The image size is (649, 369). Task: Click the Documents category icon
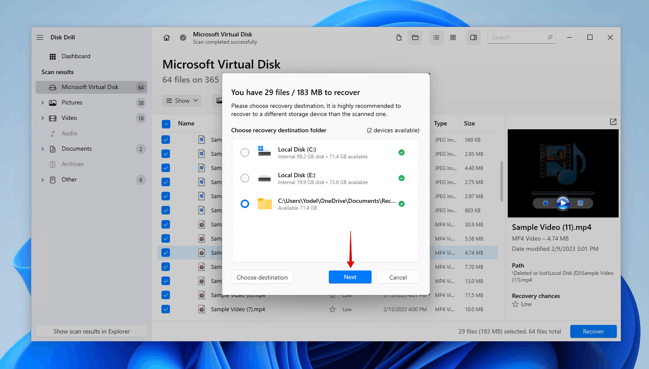53,149
